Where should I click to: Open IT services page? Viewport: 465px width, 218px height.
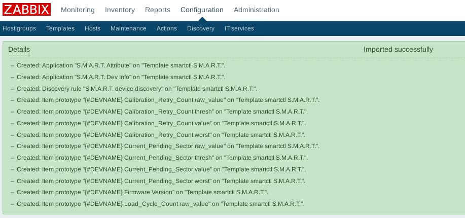pyautogui.click(x=239, y=28)
